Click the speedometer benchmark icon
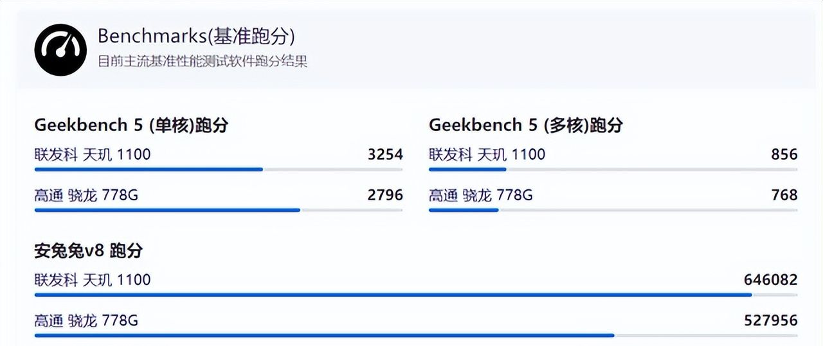Image resolution: width=823 pixels, height=346 pixels. coord(60,50)
